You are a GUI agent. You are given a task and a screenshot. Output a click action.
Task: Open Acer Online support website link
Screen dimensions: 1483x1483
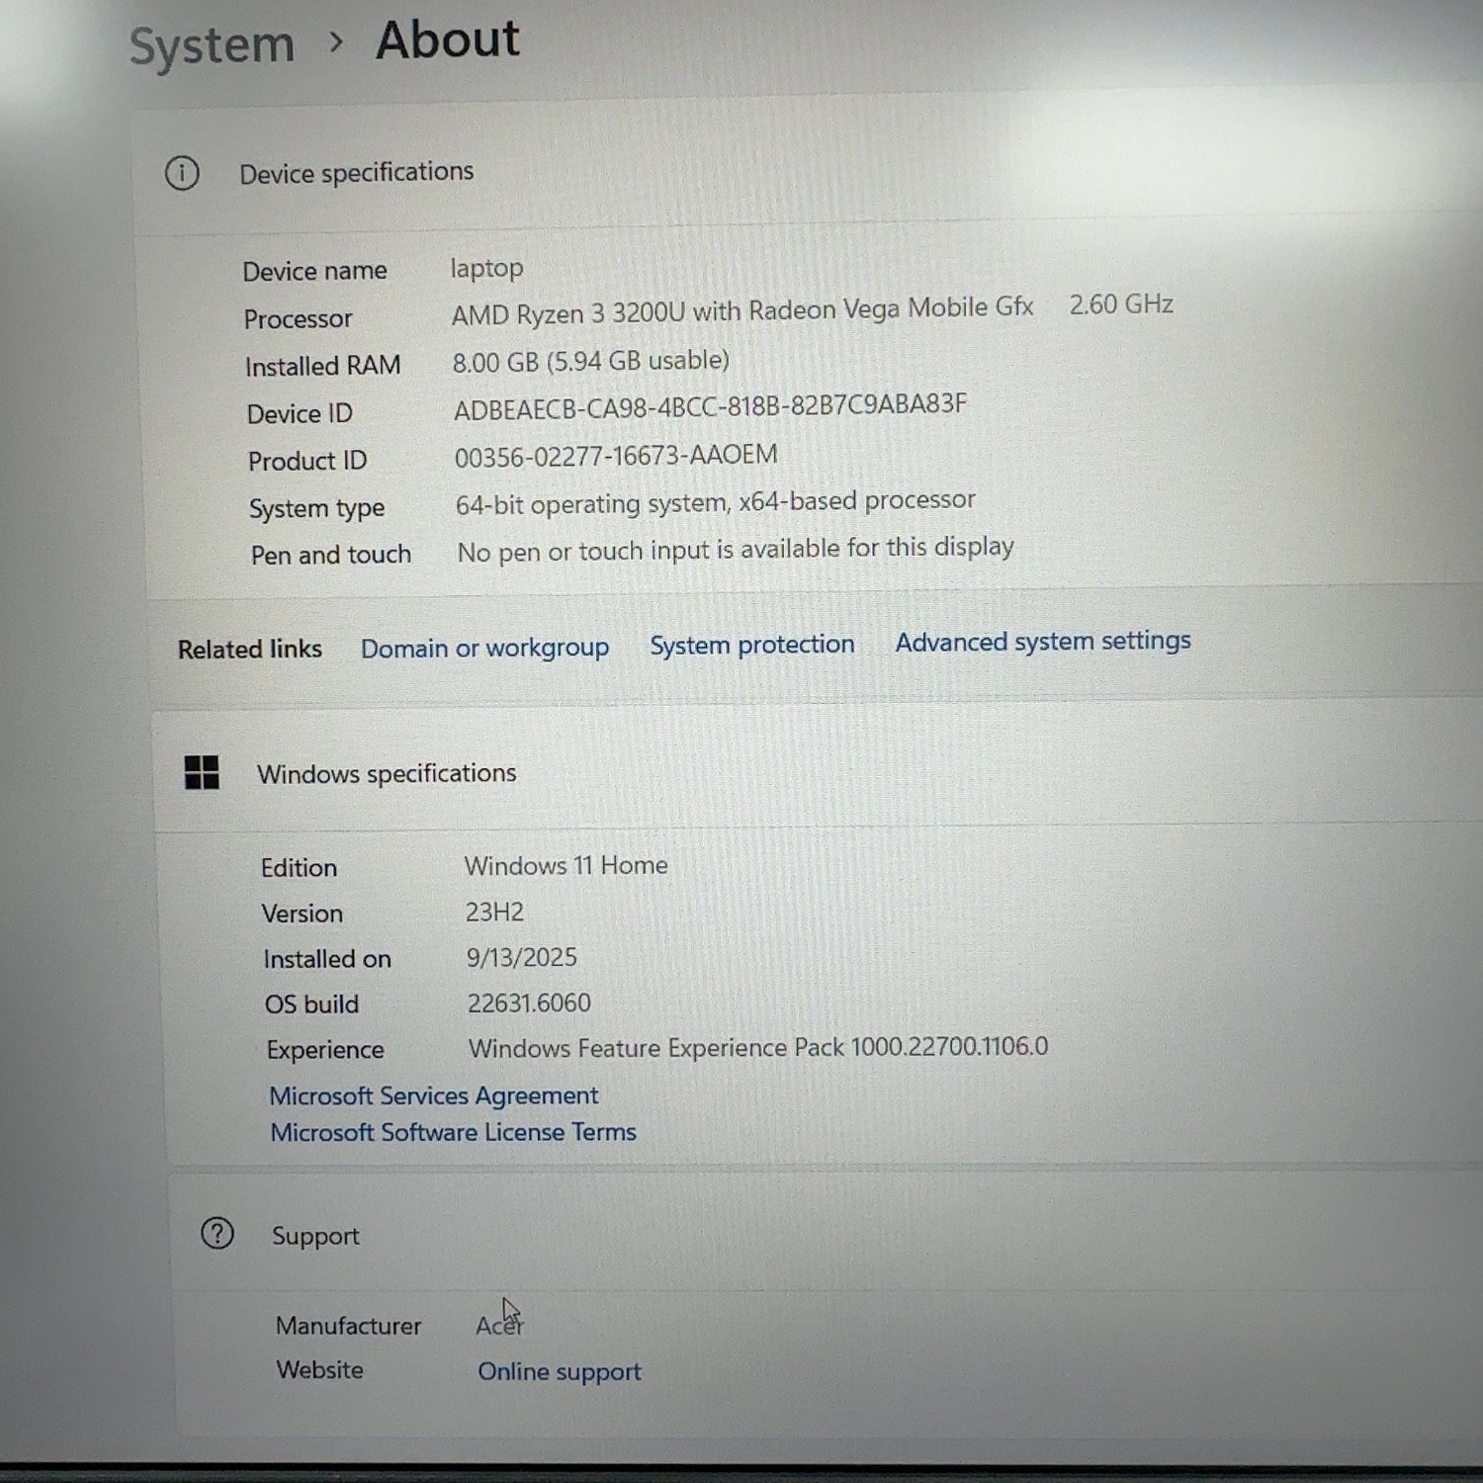559,1371
